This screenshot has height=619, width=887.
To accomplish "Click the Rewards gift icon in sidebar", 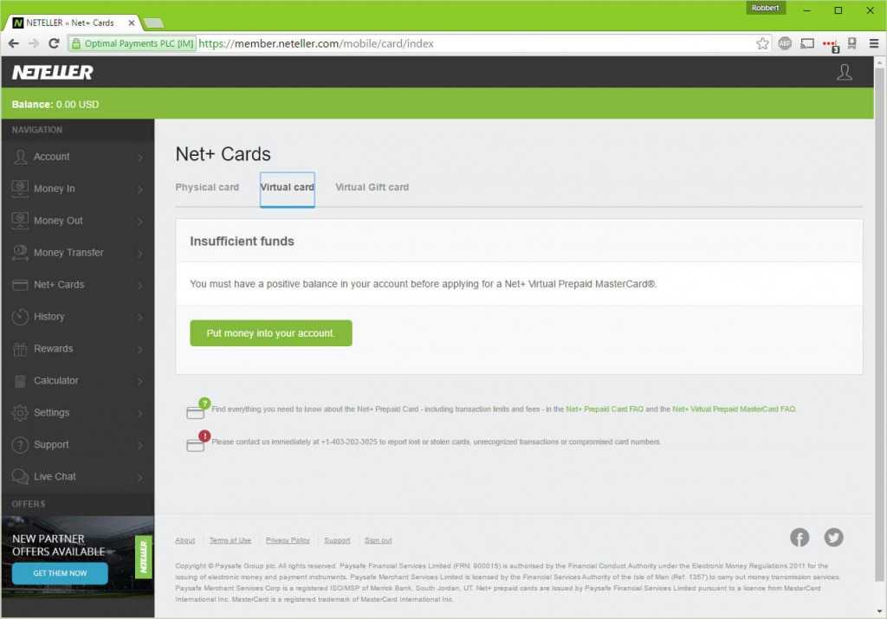I will tap(19, 349).
